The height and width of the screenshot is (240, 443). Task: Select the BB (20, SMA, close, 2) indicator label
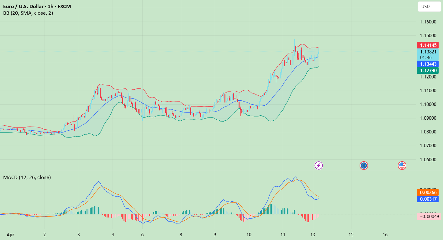(28, 13)
